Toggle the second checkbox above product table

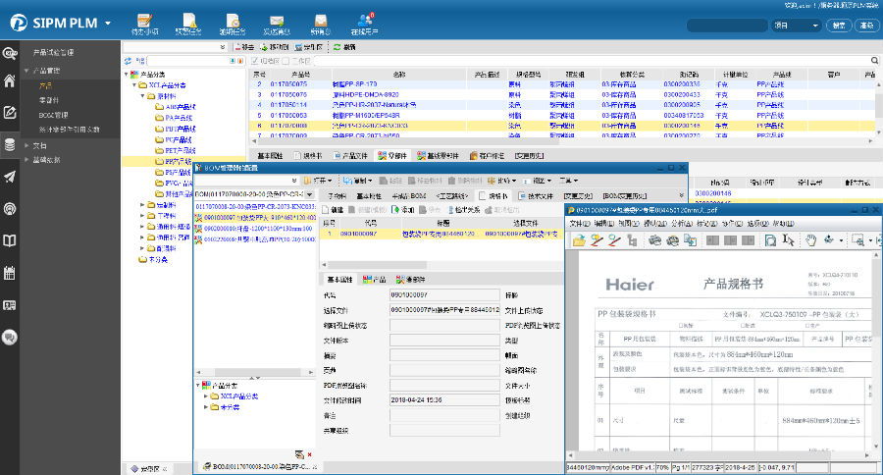(284, 61)
